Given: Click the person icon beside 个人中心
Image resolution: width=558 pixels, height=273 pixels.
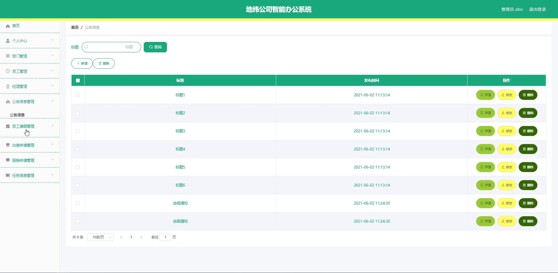Looking at the screenshot, I should pyautogui.click(x=8, y=41).
